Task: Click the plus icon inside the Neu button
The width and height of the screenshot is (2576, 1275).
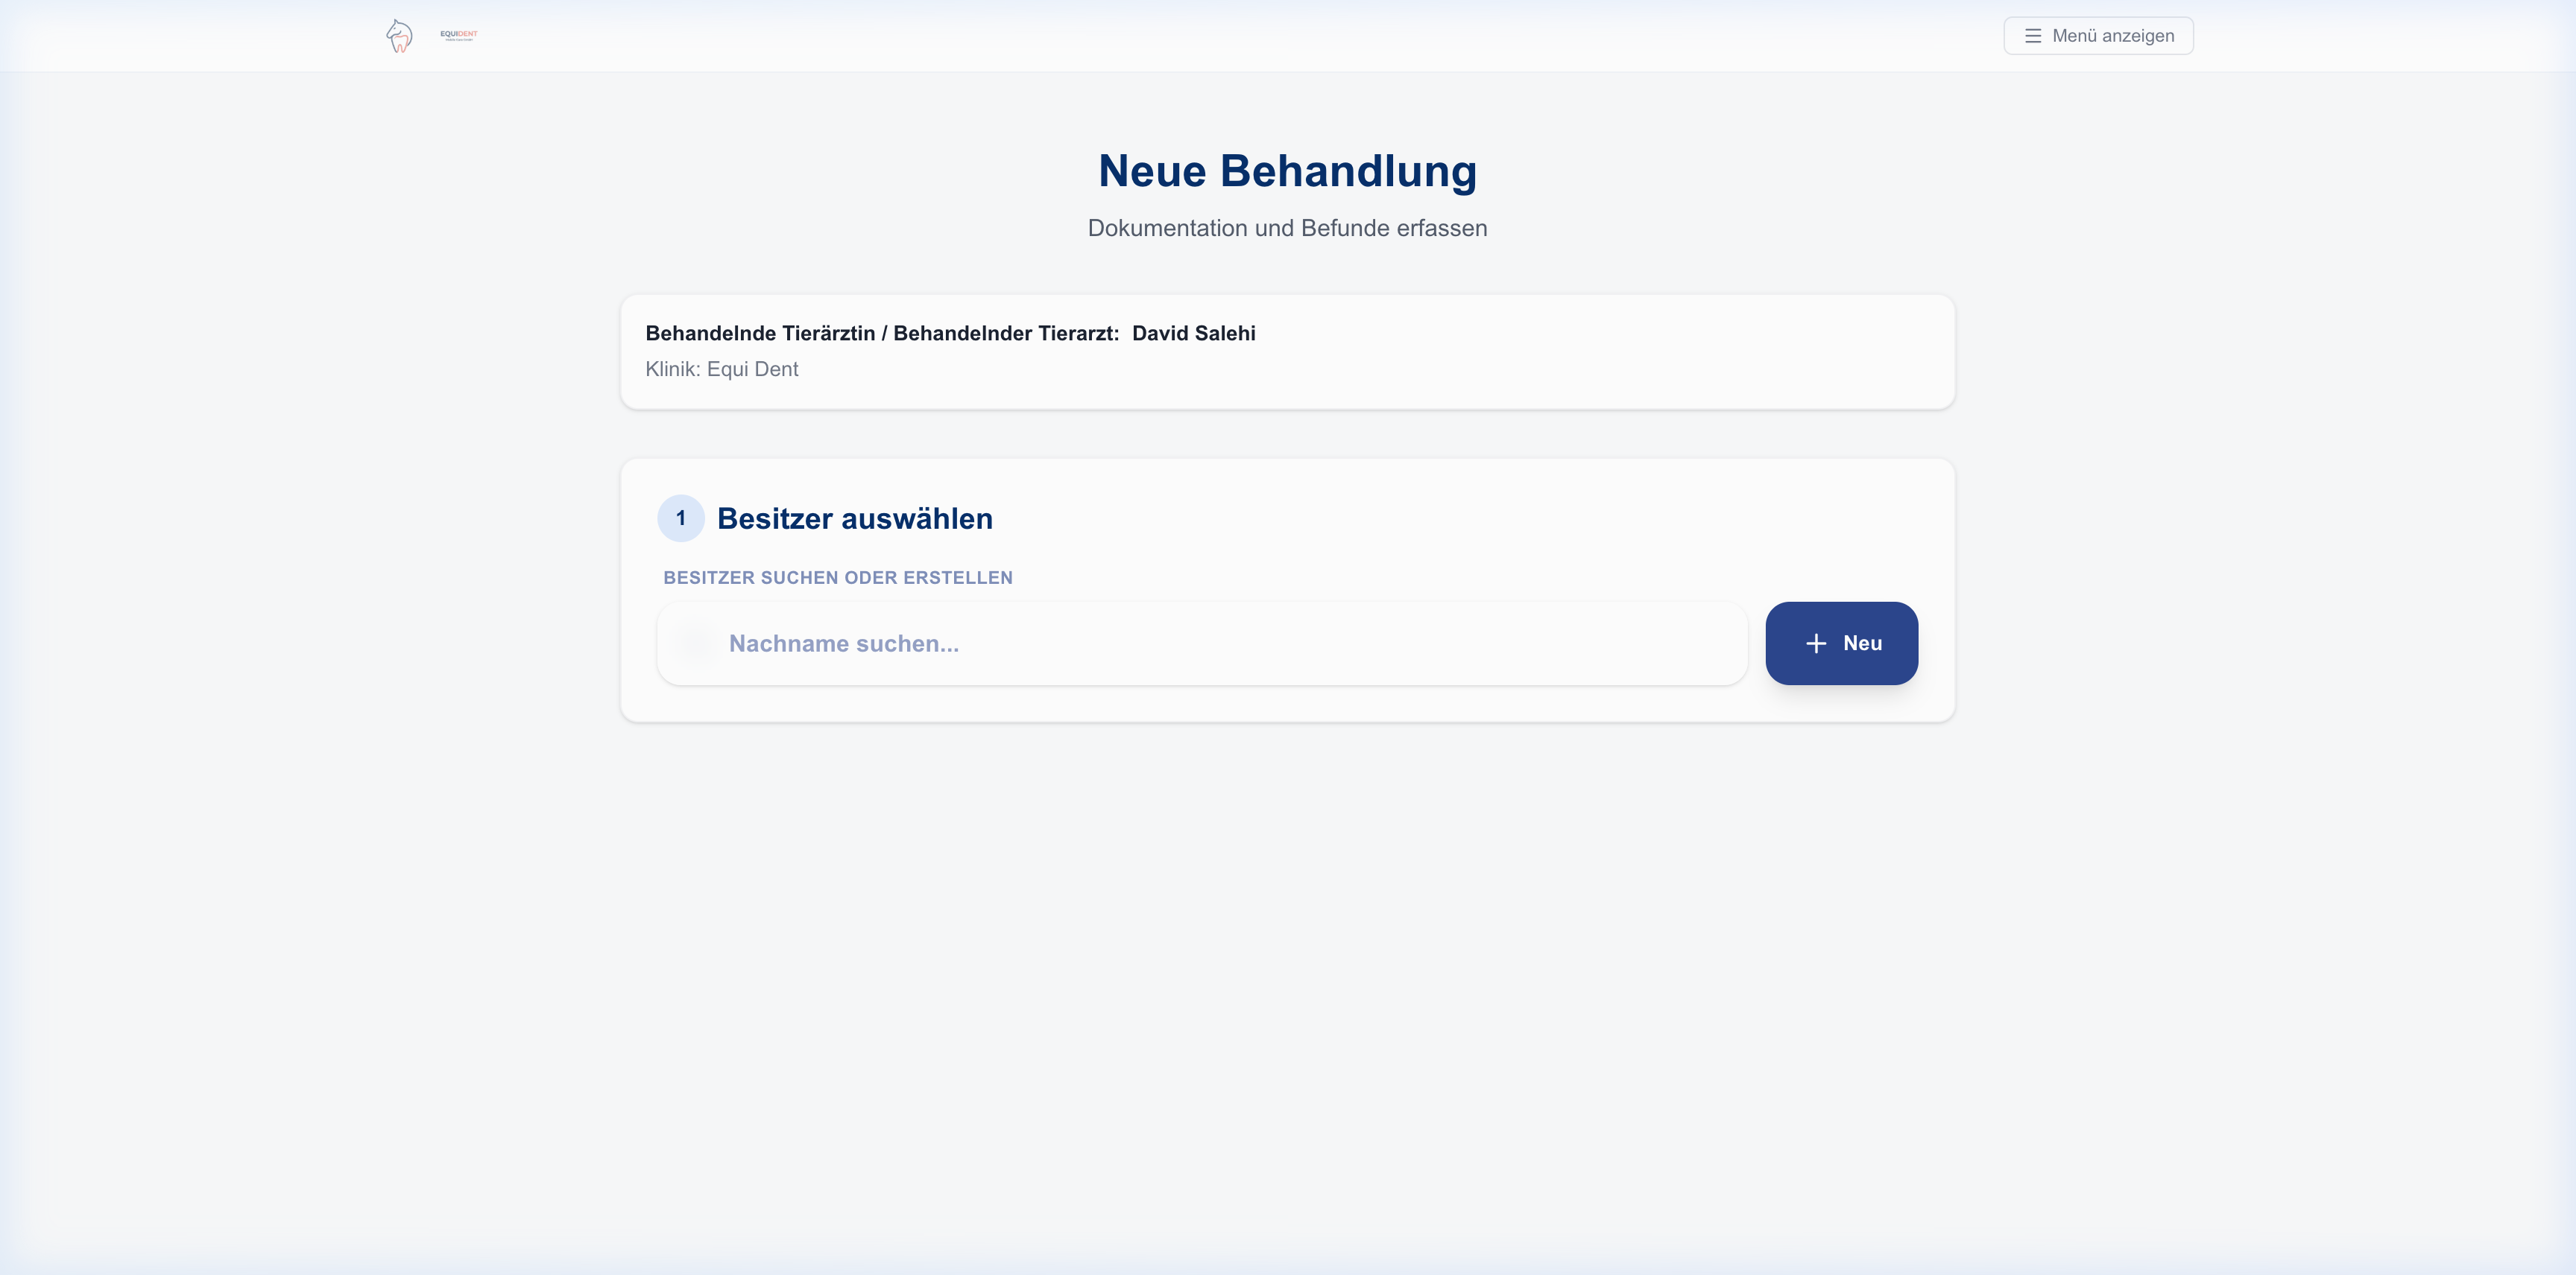Action: pos(1815,643)
